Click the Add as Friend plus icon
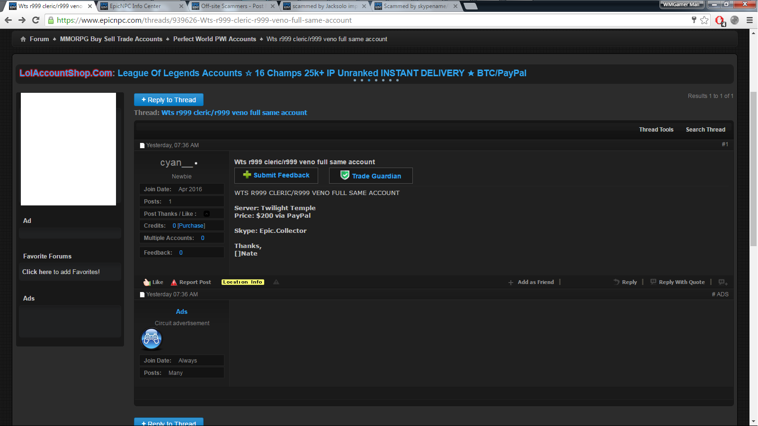The width and height of the screenshot is (758, 426). (x=511, y=283)
